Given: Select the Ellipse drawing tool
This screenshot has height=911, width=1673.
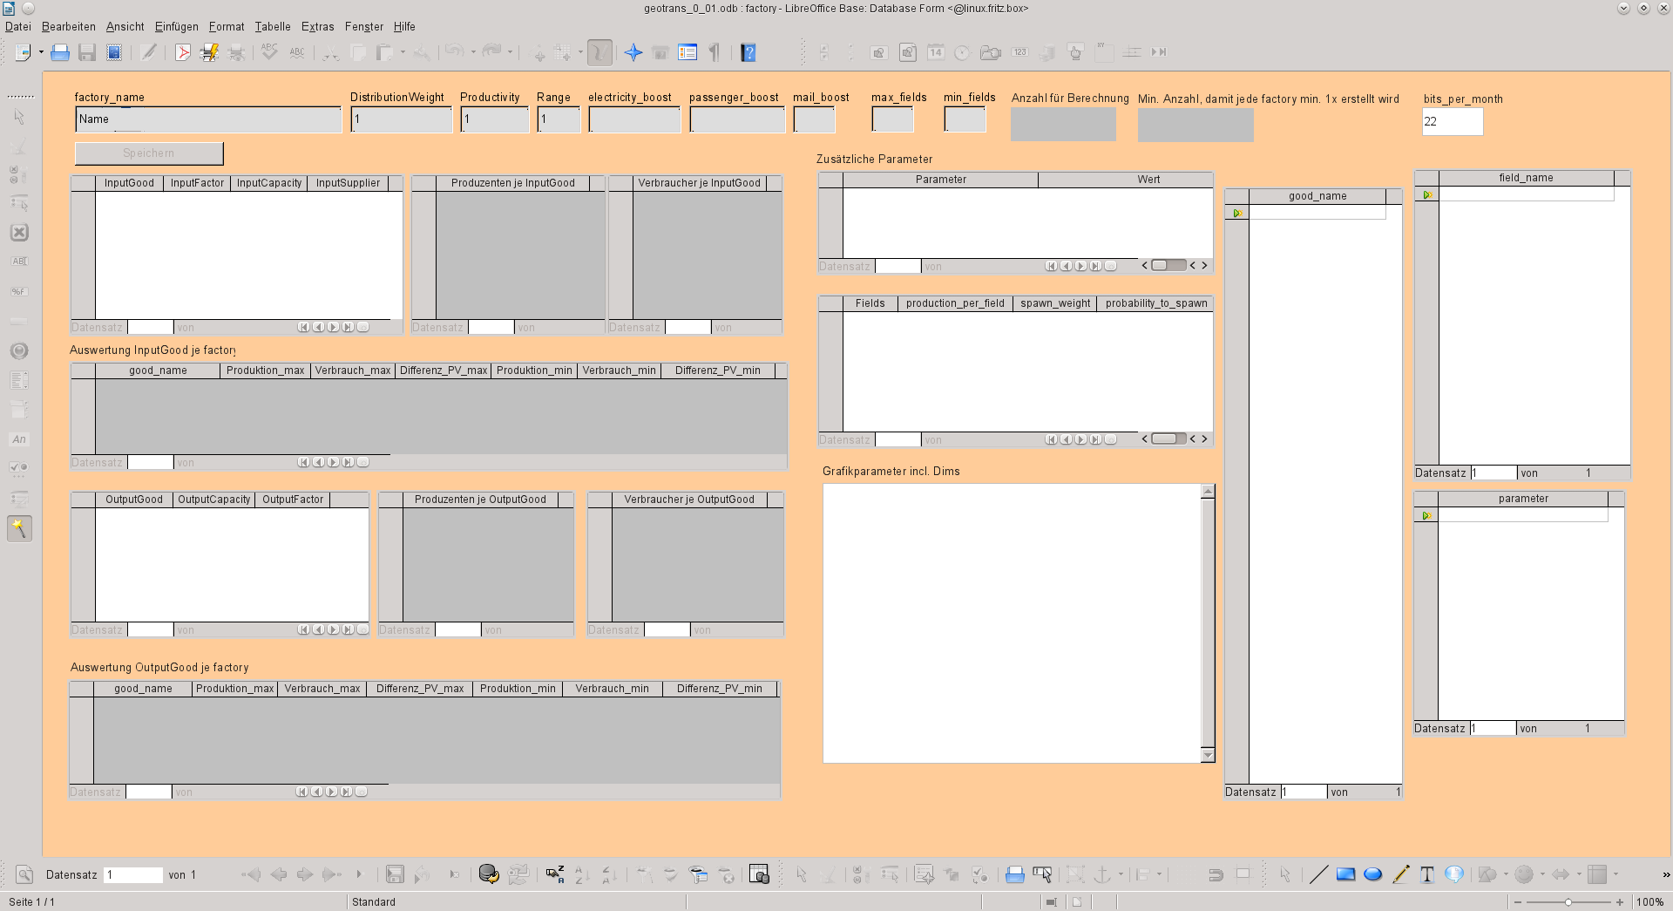Looking at the screenshot, I should pos(1372,874).
